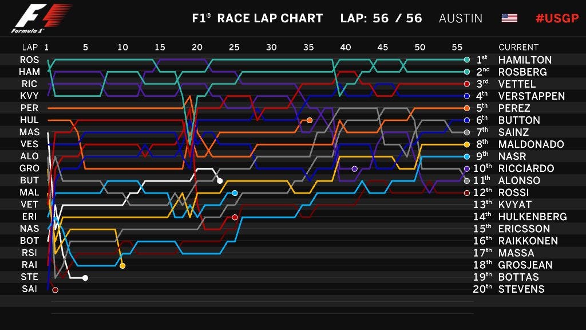Select driver code MAS in grid list

pos(30,132)
